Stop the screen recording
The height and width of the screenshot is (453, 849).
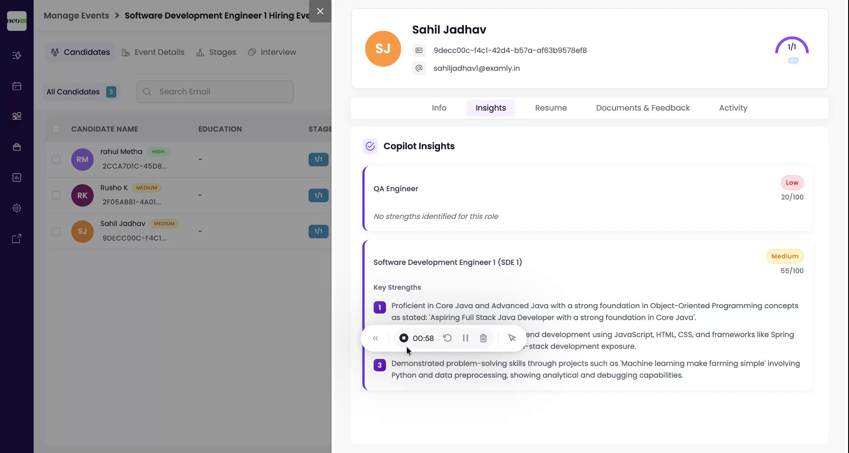[403, 338]
